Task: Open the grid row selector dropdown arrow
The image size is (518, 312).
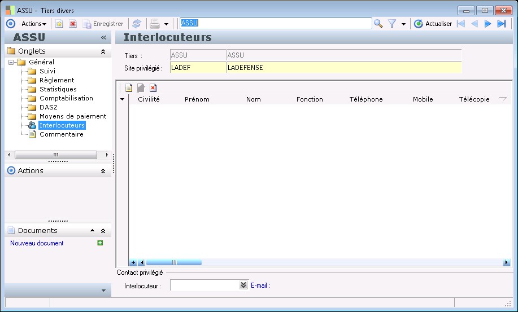Action: tap(122, 99)
